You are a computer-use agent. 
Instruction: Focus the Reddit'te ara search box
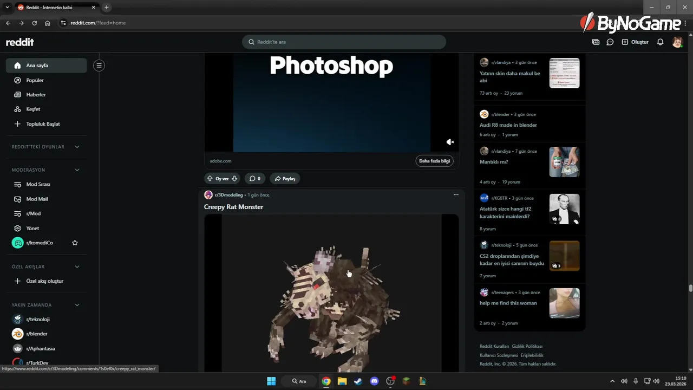(344, 42)
